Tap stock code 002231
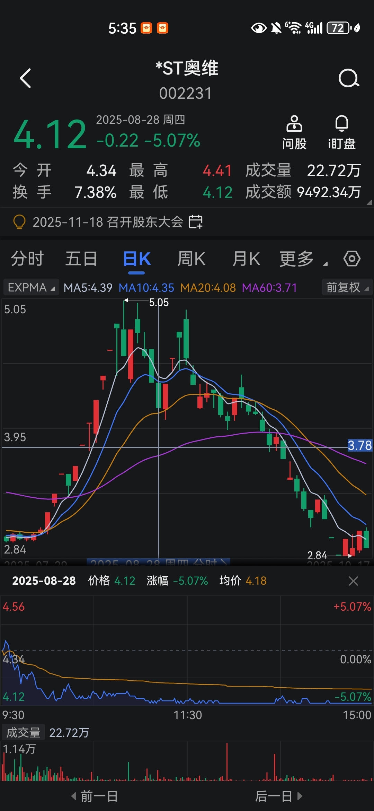The image size is (374, 811). [186, 93]
